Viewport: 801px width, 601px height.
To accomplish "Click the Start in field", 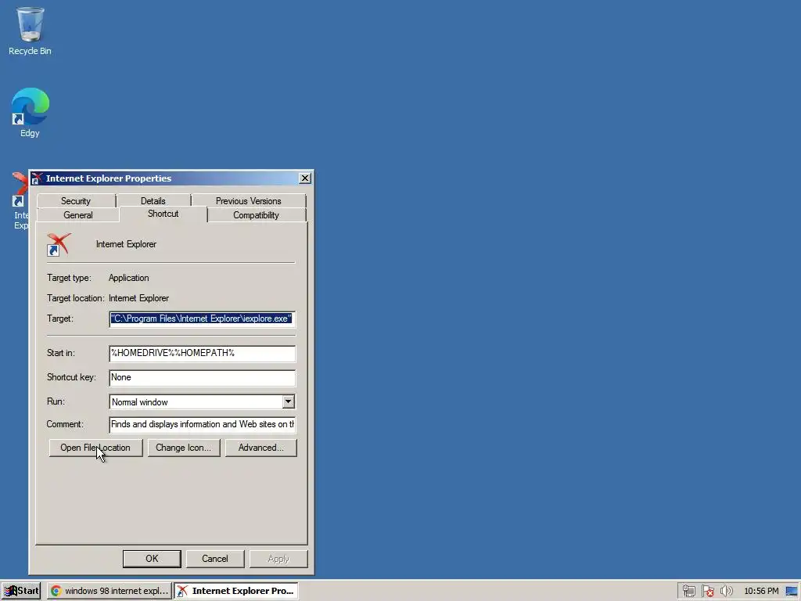I will pos(203,353).
